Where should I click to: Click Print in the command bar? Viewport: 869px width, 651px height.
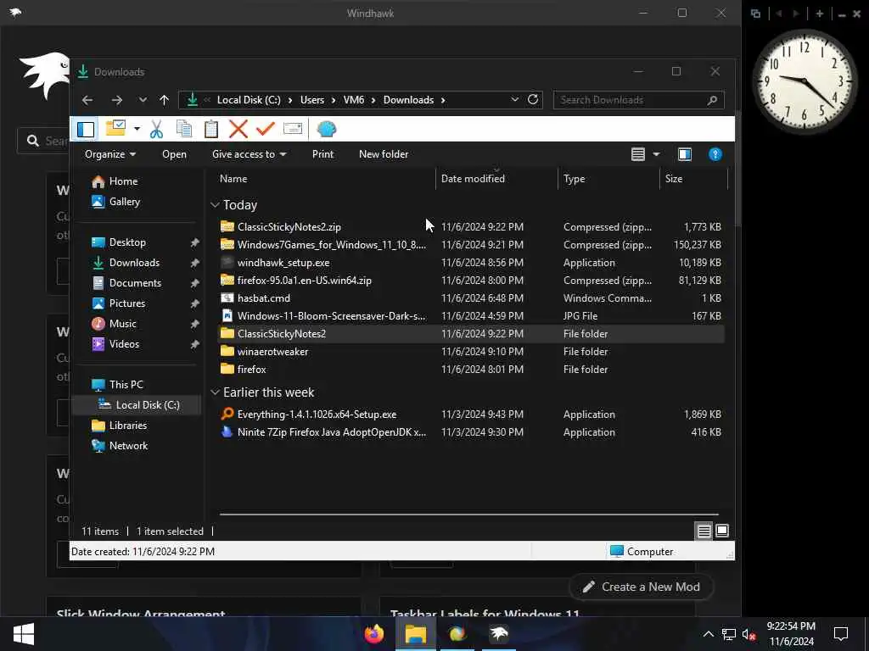point(322,154)
